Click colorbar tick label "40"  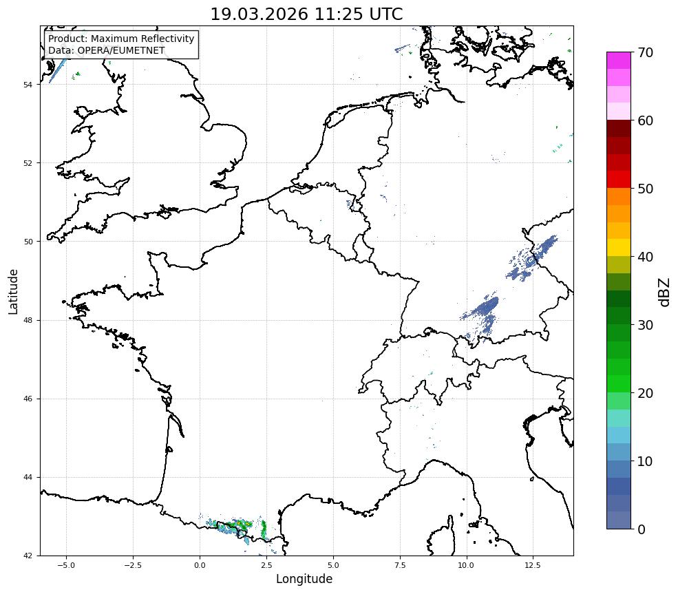tap(645, 257)
